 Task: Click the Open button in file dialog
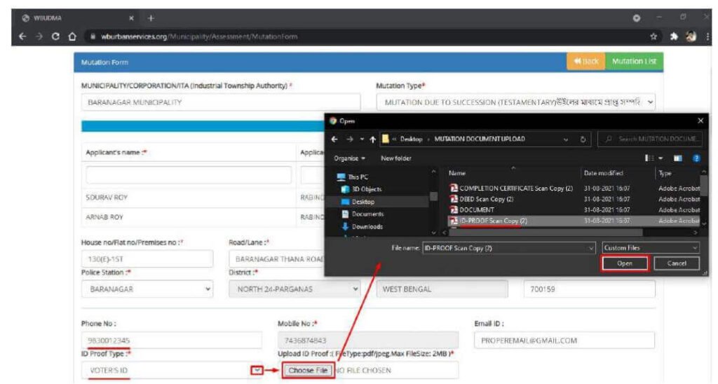pyautogui.click(x=624, y=263)
